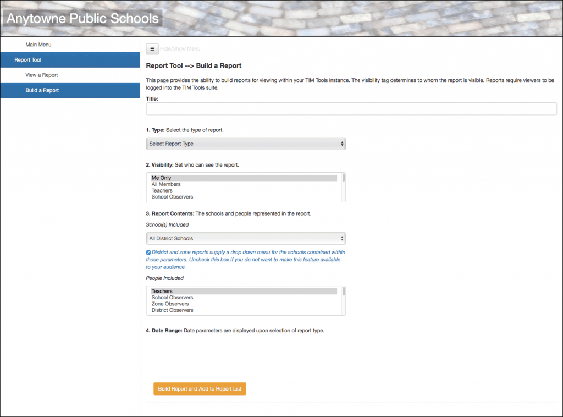
Task: Choose 'All Members' for report visibility
Action: pos(192,184)
